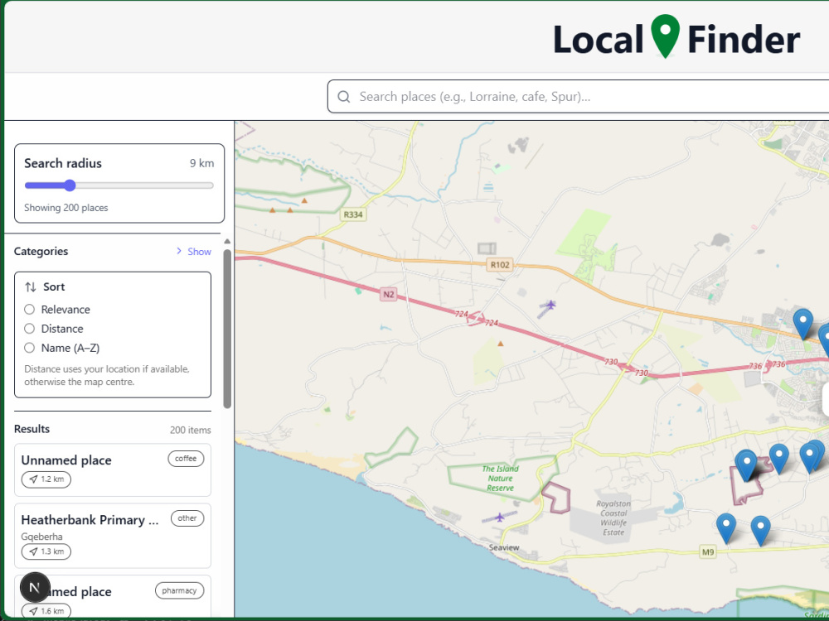
Task: Click the Sort arrows icon
Action: click(31, 286)
